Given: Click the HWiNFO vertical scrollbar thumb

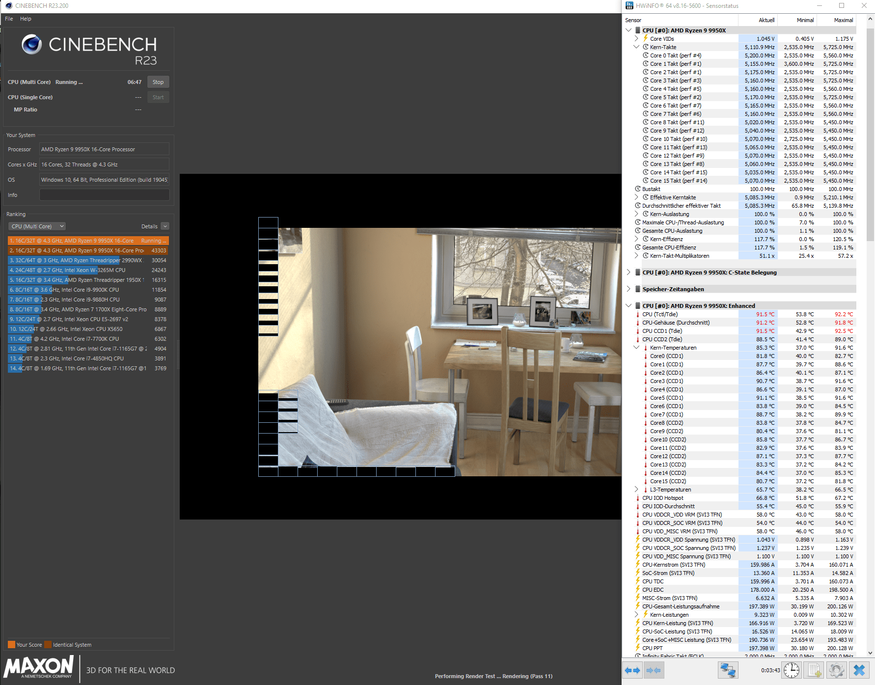Looking at the screenshot, I should 871,135.
